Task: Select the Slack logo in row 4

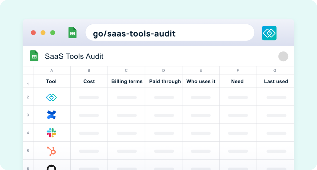Action: click(51, 133)
